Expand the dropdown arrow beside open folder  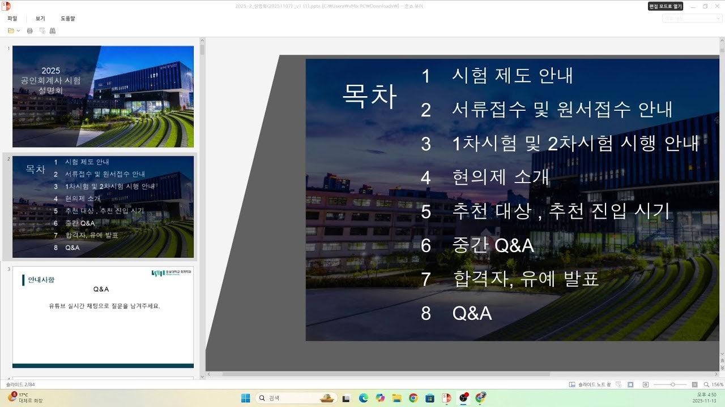coord(19,31)
